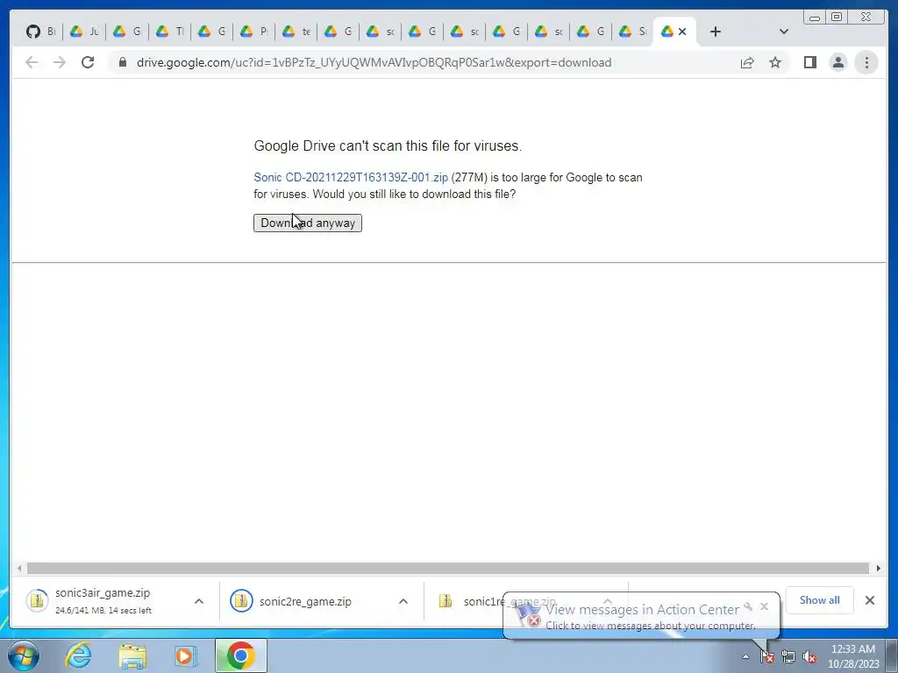The image size is (898, 673).
Task: Open the Windows Start menu
Action: tap(24, 655)
